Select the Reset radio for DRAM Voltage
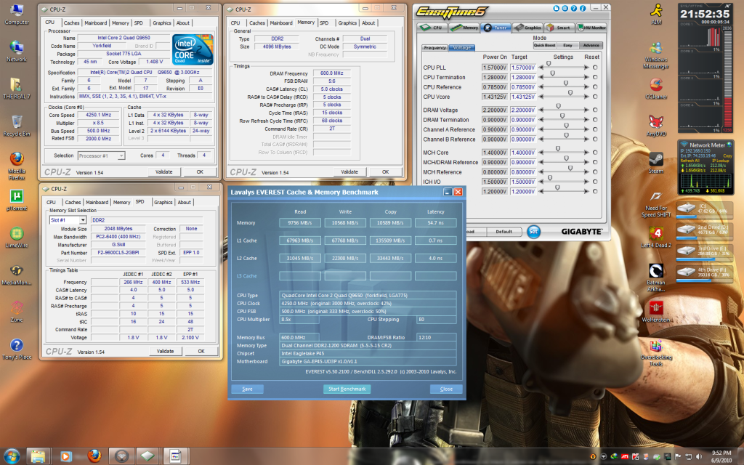The image size is (744, 465). tap(595, 110)
